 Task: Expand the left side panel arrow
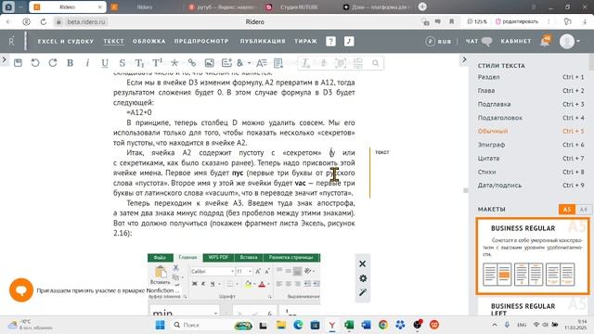4,59
